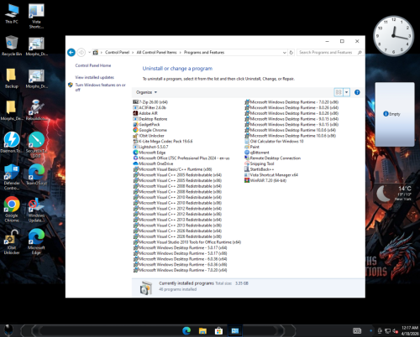This screenshot has width=420, height=337.
Task: Open IObit Unlocker desktop shortcut
Action: pos(12,242)
